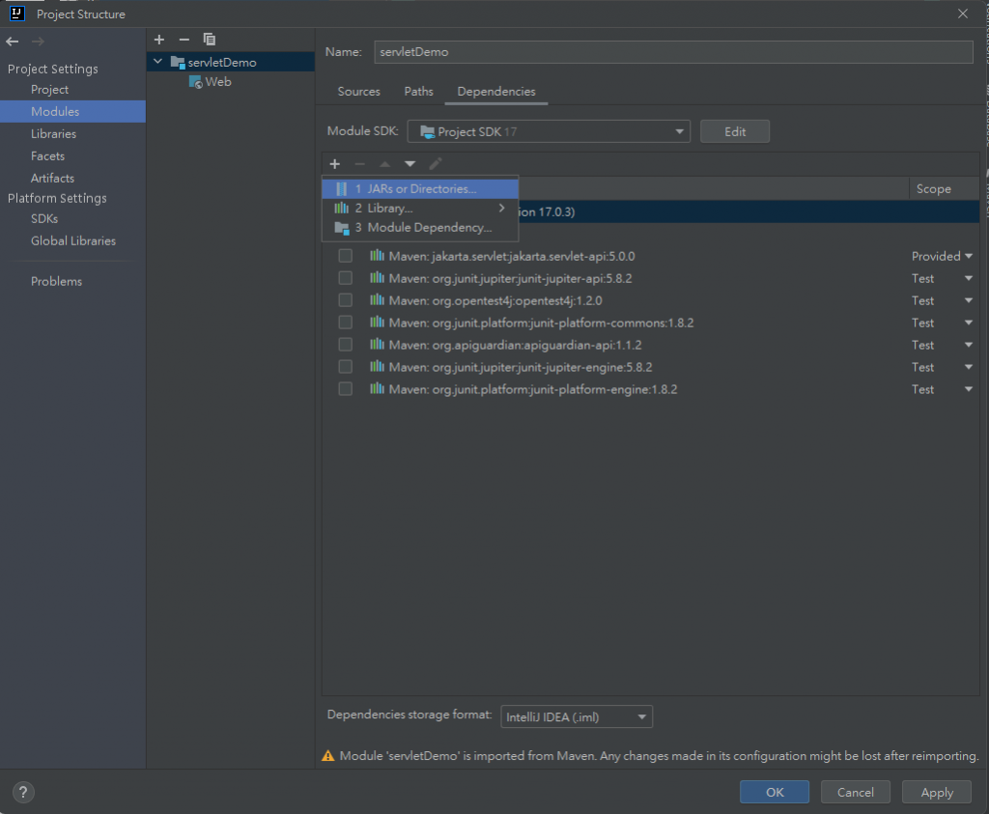Screen dimensions: 989x814
Task: Copy the selected module icon
Action: click(x=210, y=40)
